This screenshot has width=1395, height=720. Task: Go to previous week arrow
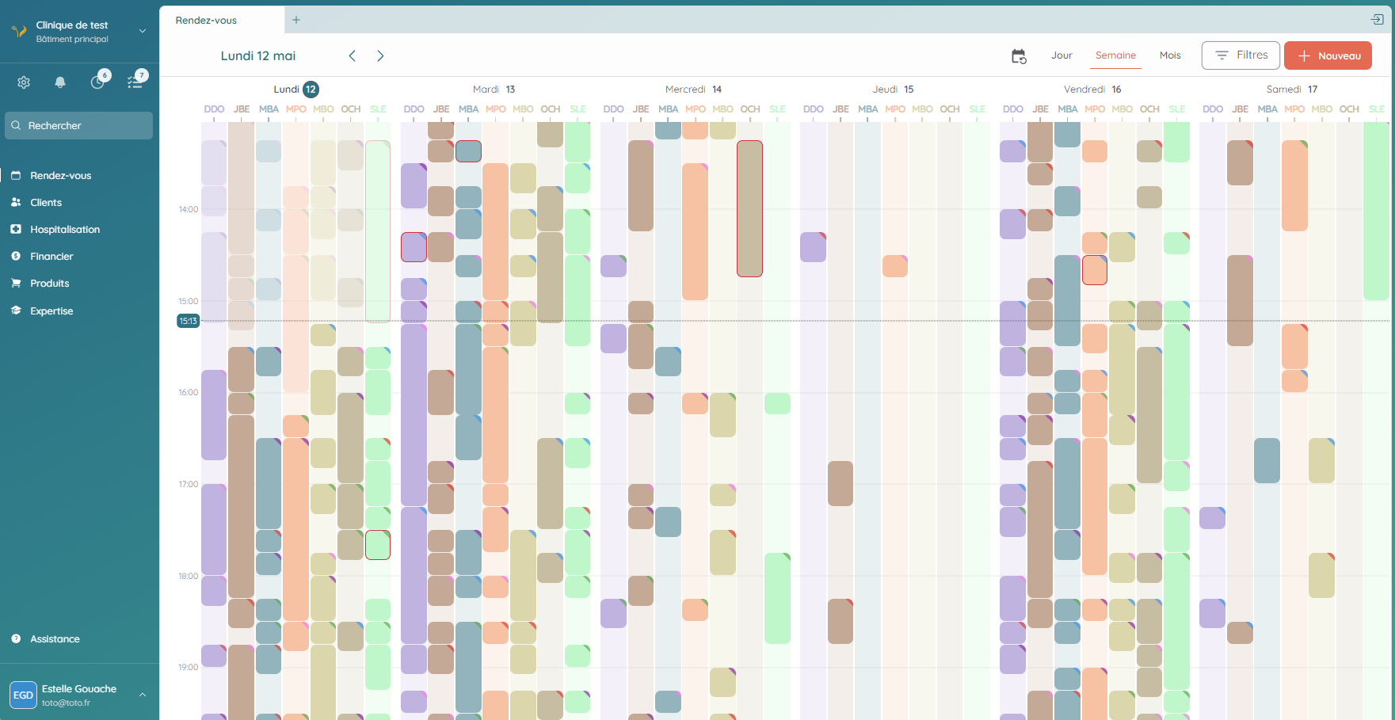(x=353, y=55)
